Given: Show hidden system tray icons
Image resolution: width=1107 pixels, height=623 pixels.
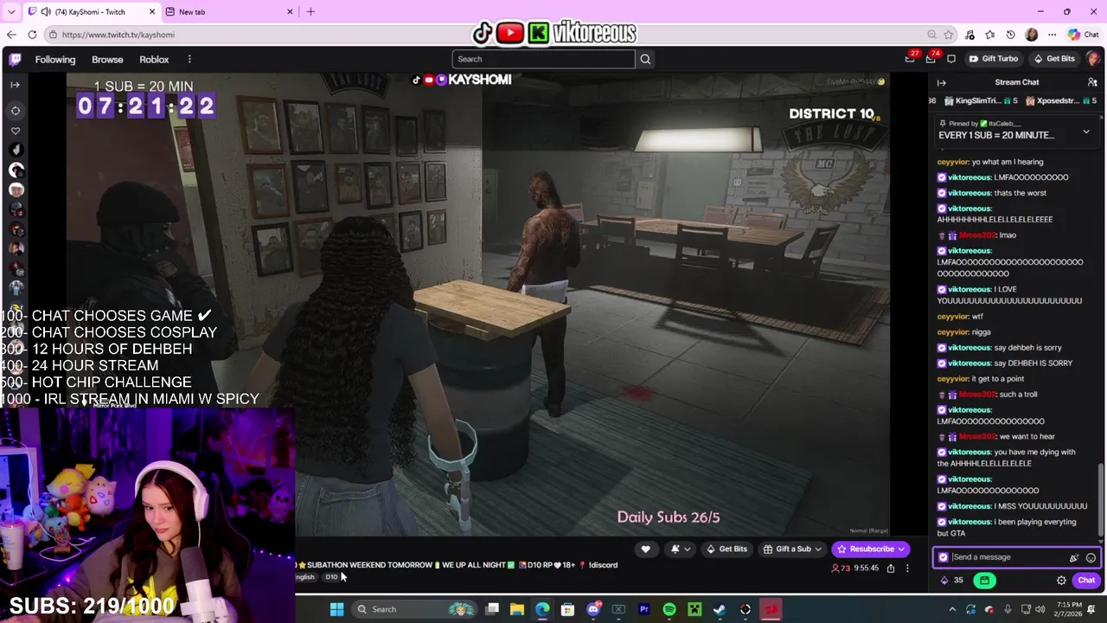Looking at the screenshot, I should click(x=950, y=609).
